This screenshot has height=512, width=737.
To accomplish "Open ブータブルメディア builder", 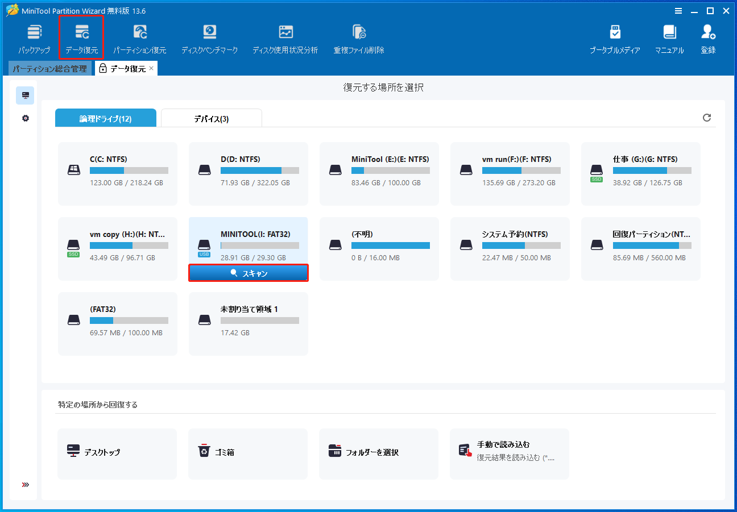I will pos(615,39).
